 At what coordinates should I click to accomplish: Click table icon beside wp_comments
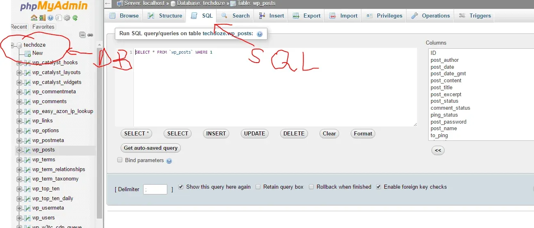pos(27,102)
